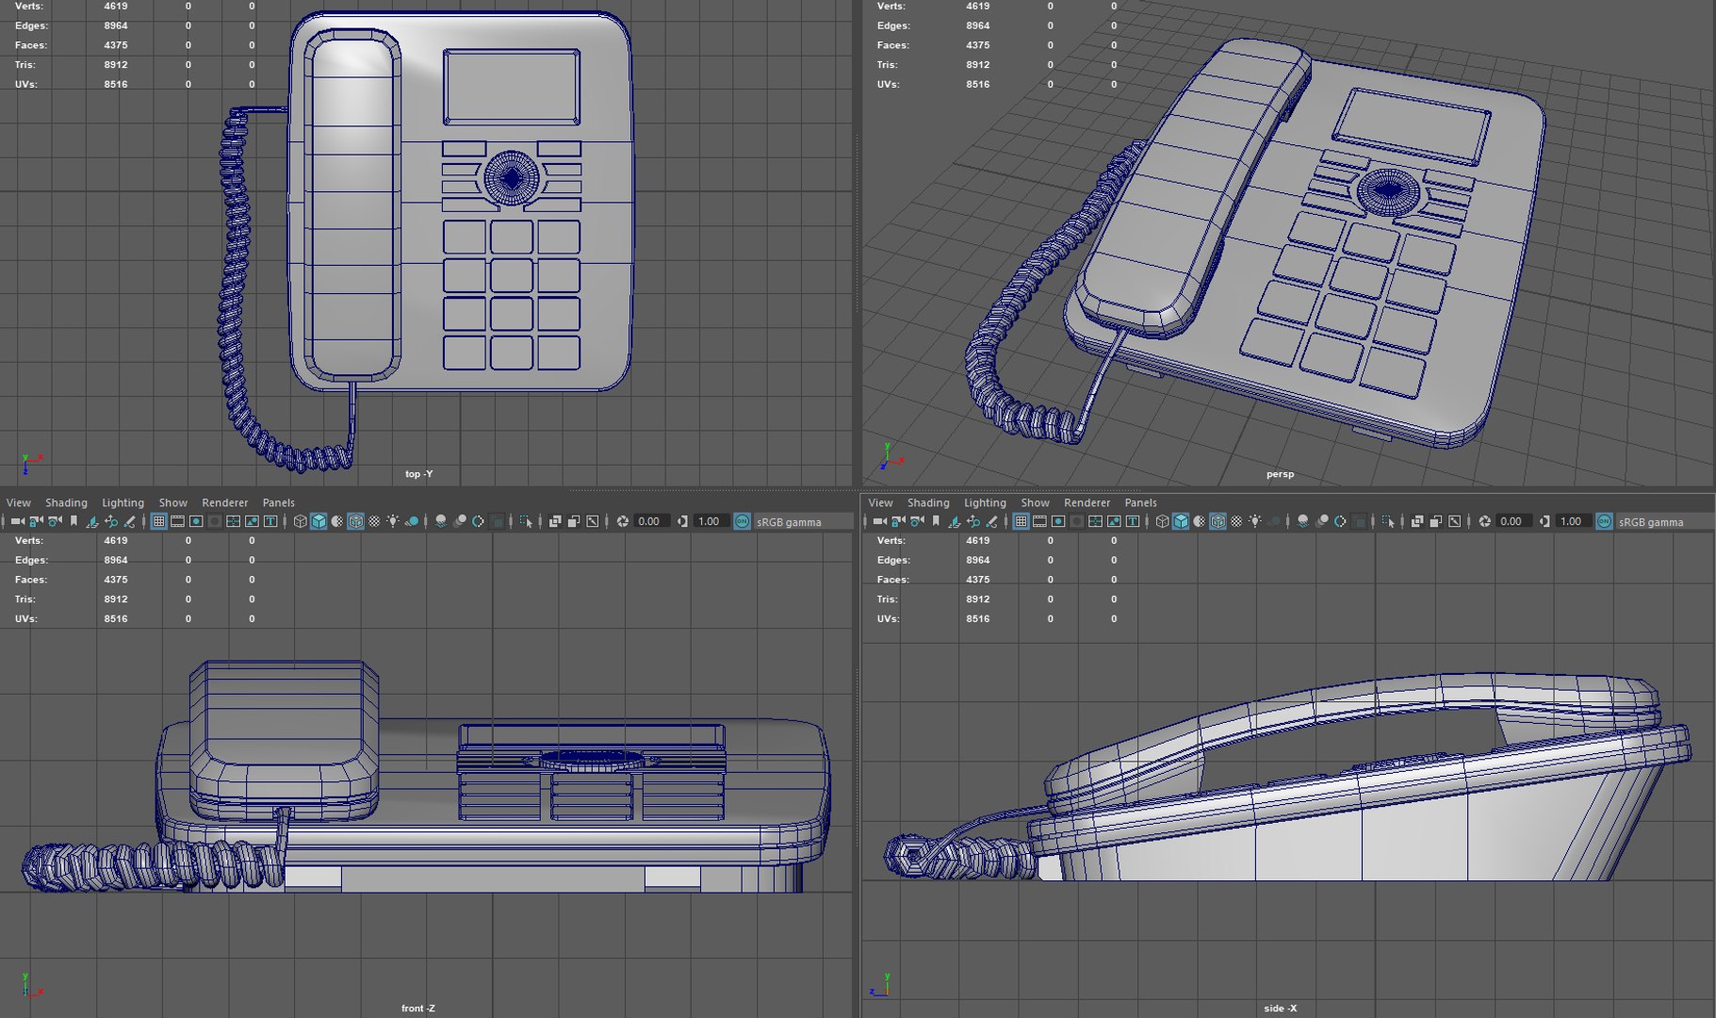1716x1018 pixels.
Task: Toggle Wireframe on Shaded in side -X panel
Action: click(x=1218, y=521)
